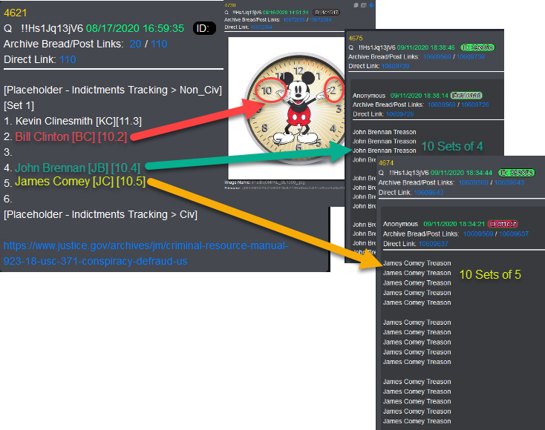Open archive post link 110 in post 4621
Screen dimensions: 545x430
pos(159,44)
